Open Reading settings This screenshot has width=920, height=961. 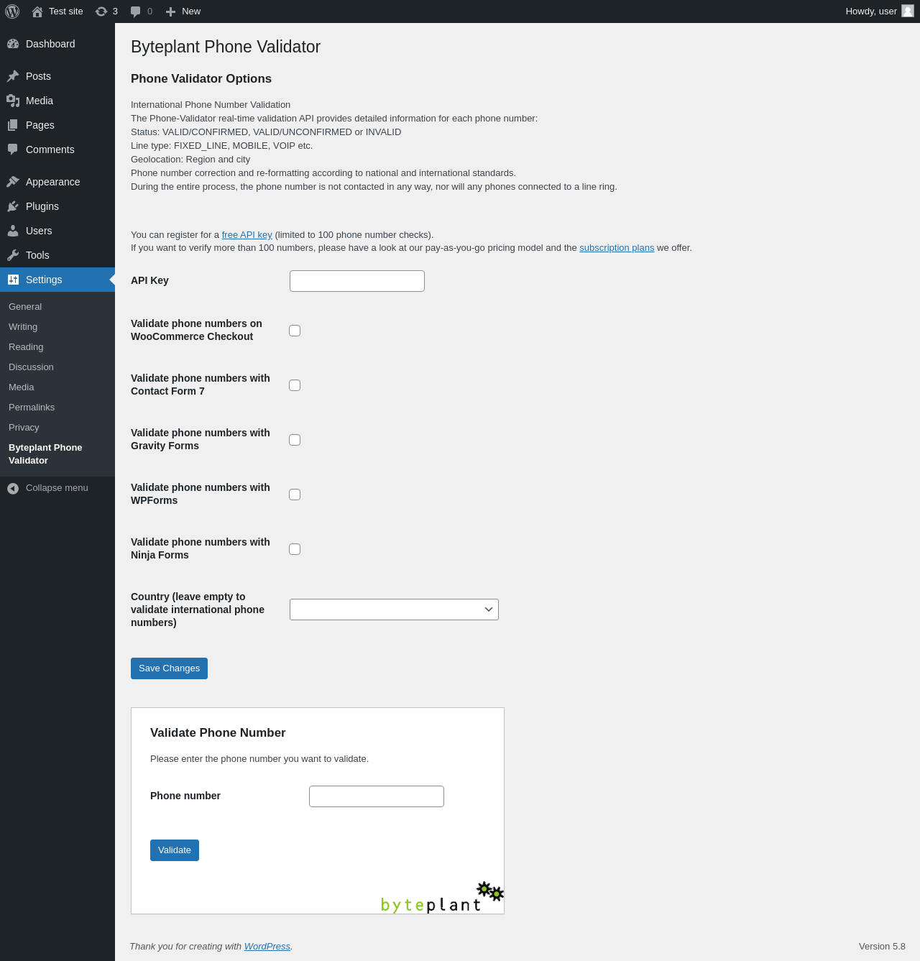point(26,347)
